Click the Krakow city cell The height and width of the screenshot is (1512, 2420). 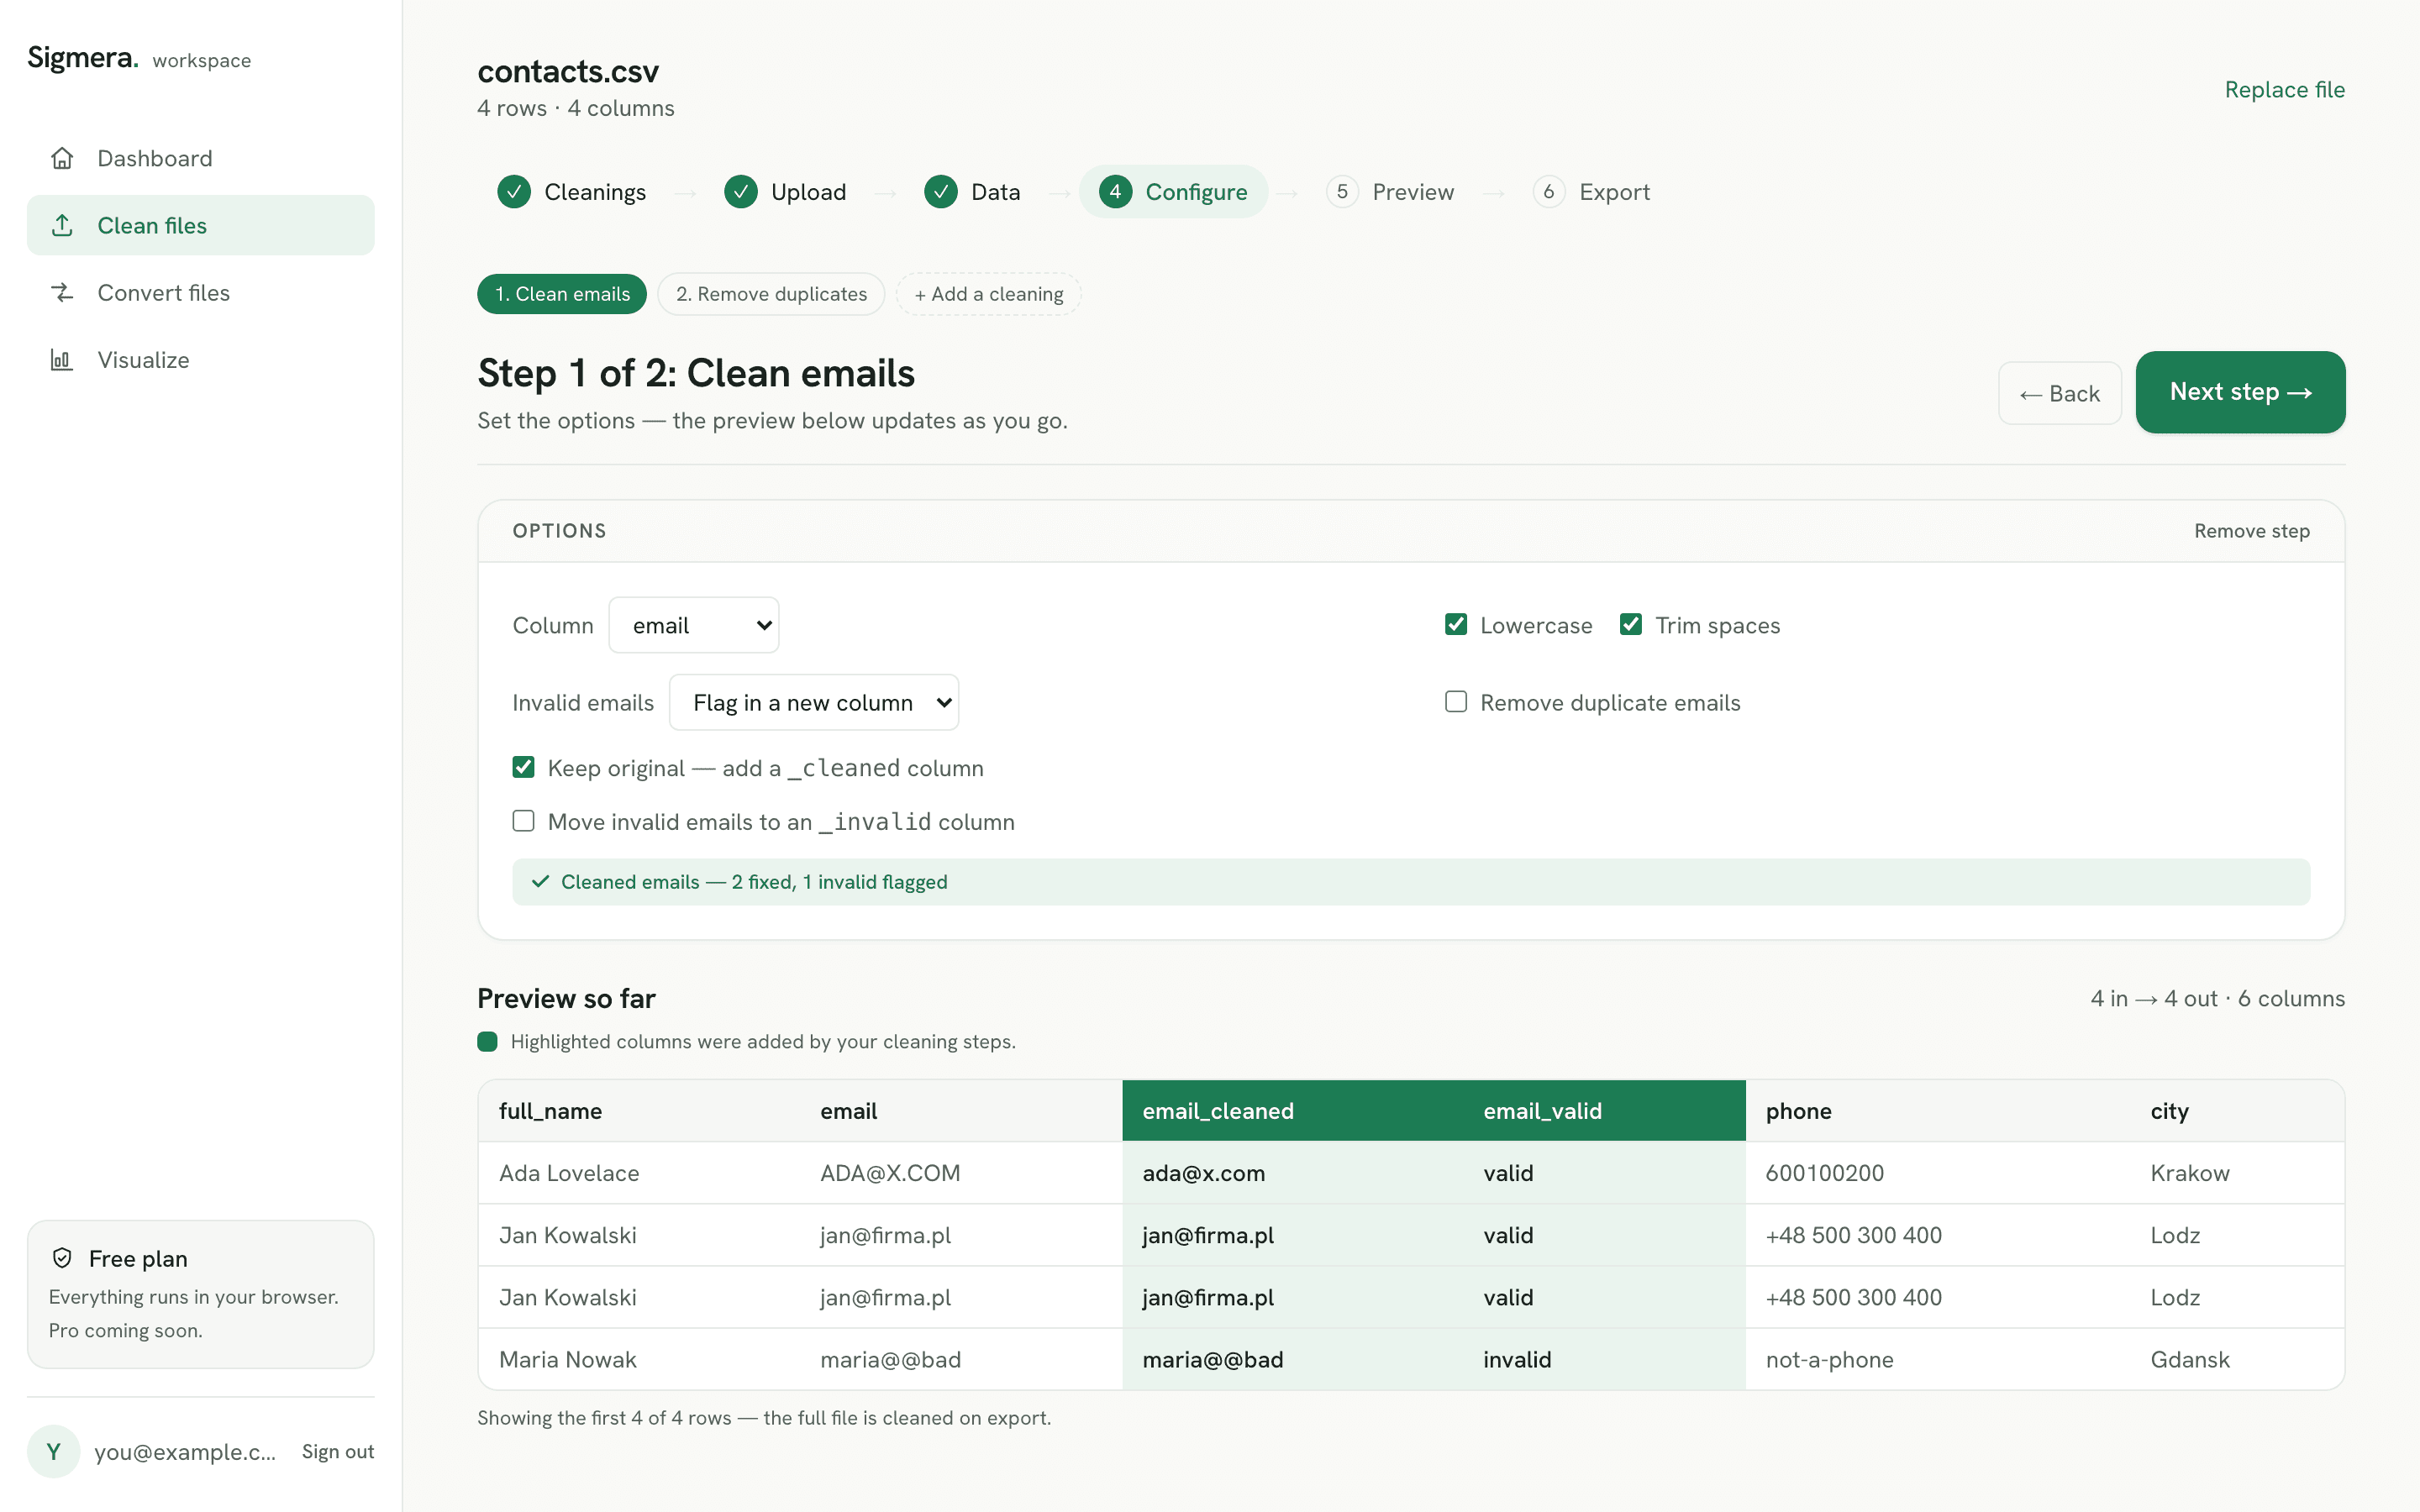pos(2238,1173)
